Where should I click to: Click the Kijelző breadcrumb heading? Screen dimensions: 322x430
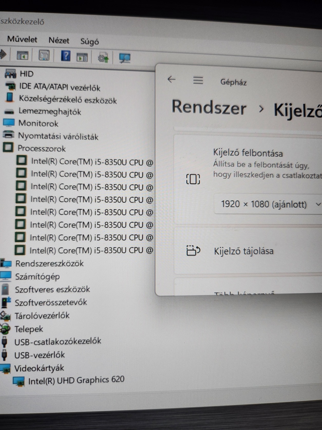click(298, 110)
